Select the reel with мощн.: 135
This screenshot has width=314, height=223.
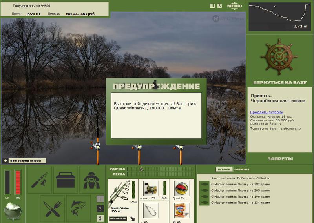[151, 189]
